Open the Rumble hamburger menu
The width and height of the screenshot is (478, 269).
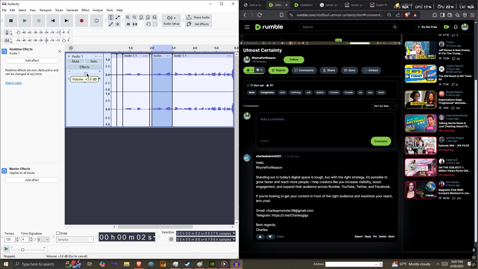[x=247, y=27]
